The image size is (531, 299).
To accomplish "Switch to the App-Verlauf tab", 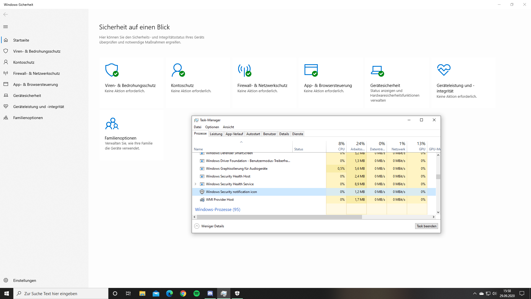I will [234, 134].
